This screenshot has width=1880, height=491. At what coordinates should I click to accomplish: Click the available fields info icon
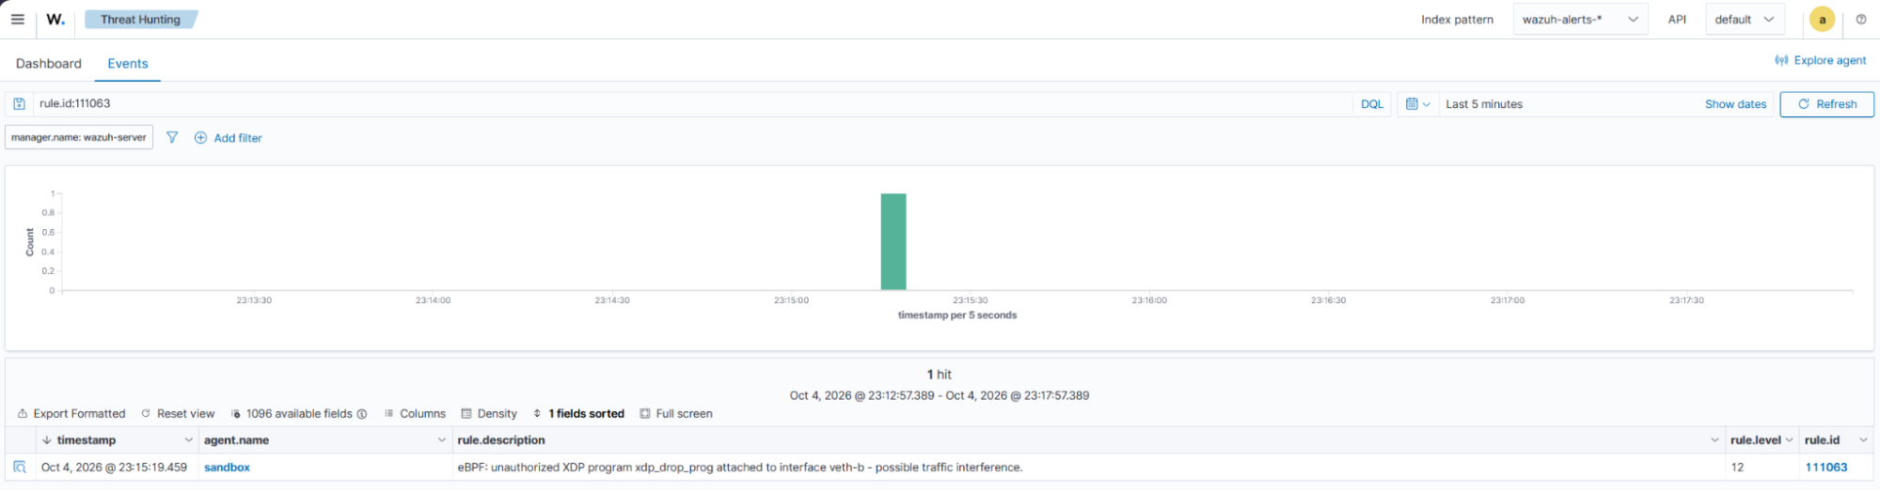pos(362,414)
